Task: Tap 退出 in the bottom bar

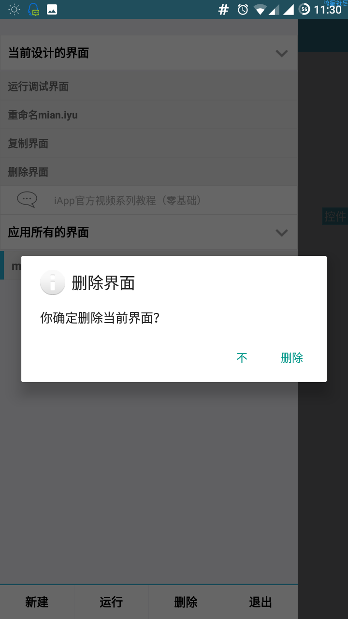Action: click(x=261, y=602)
